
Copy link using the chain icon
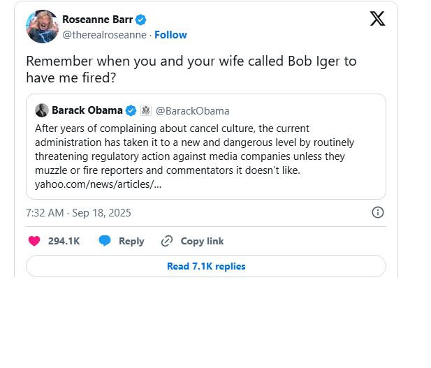[x=167, y=241]
